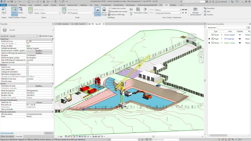Open the Paramètres gear icon

(205, 8)
